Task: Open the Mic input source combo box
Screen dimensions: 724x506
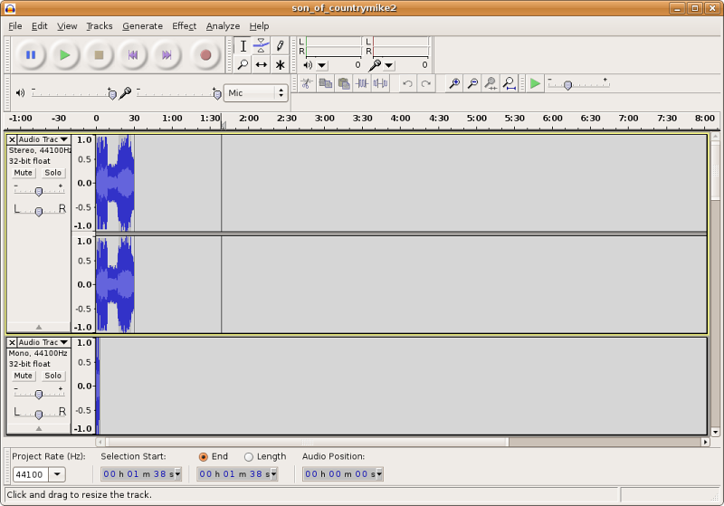Action: pos(256,93)
